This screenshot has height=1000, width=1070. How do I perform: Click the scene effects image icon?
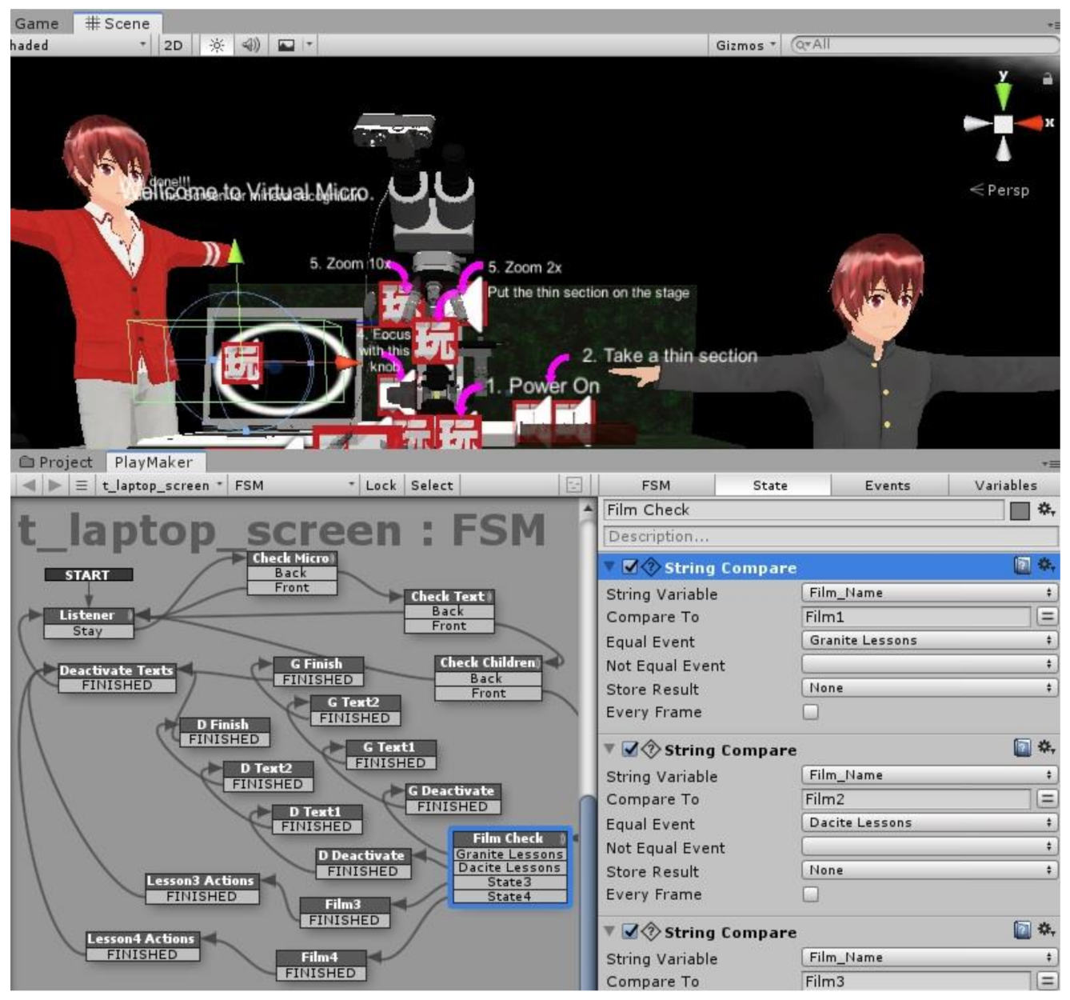285,46
